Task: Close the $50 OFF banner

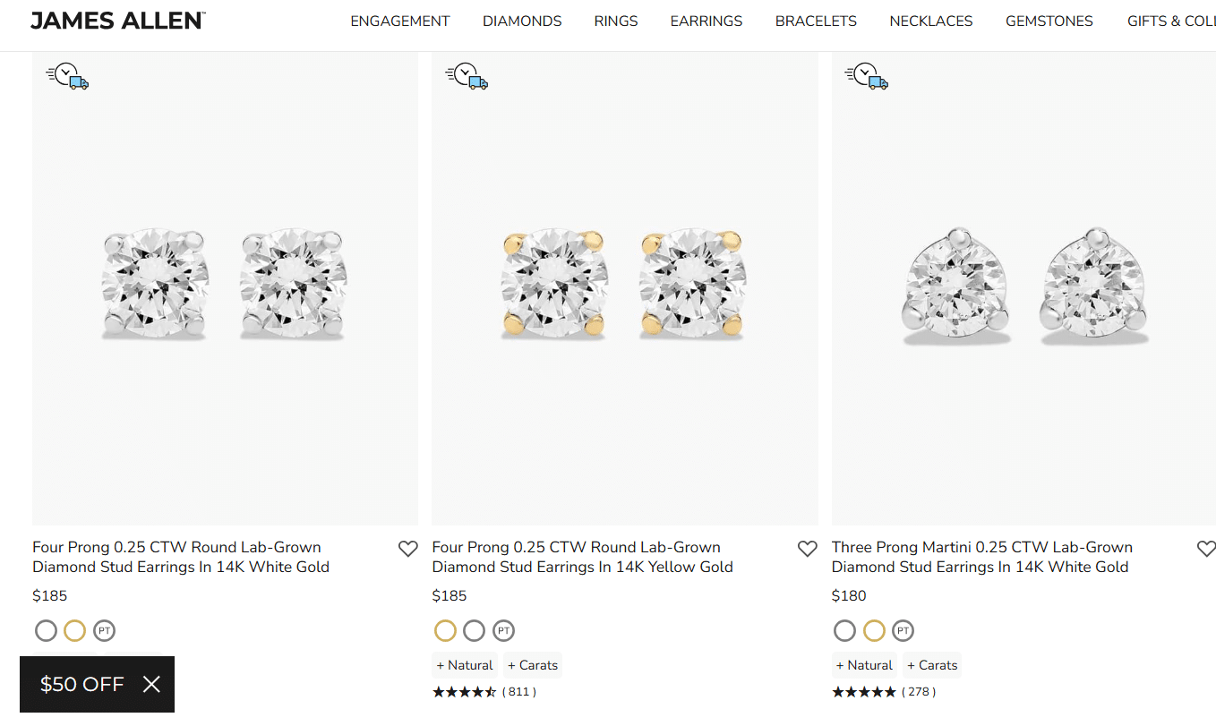Action: [x=152, y=685]
